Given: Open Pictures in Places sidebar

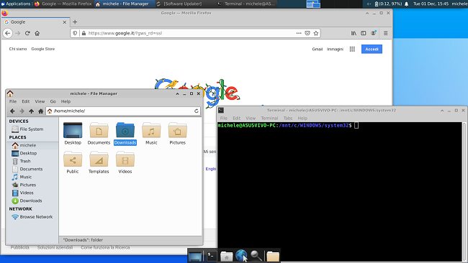Looking at the screenshot, I should click(x=24, y=185).
